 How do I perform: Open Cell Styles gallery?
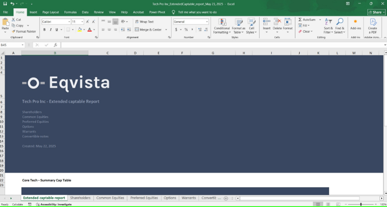tap(252, 26)
